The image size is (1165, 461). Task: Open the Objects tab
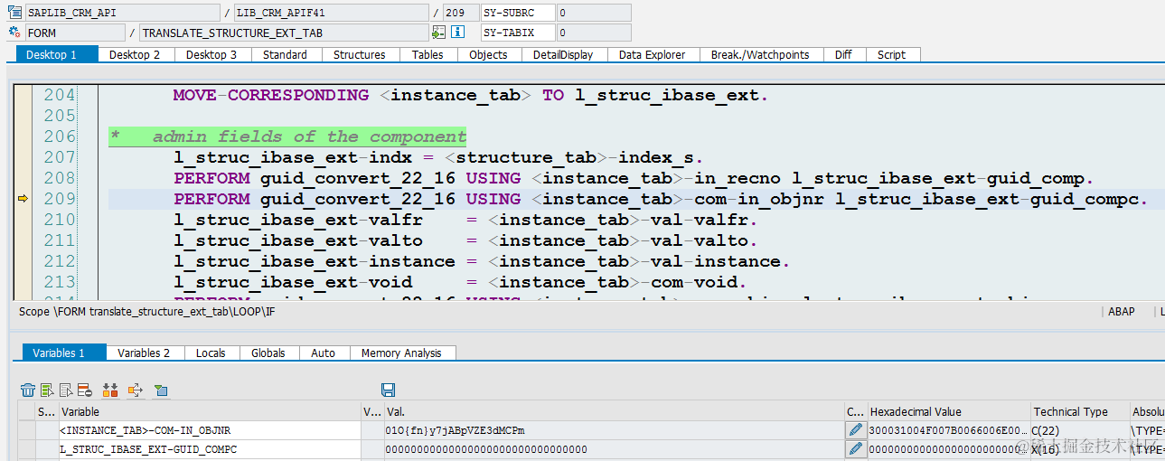pos(488,54)
